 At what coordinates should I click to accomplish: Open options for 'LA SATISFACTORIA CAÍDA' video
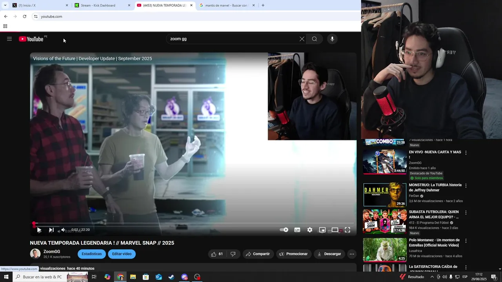pos(466,268)
